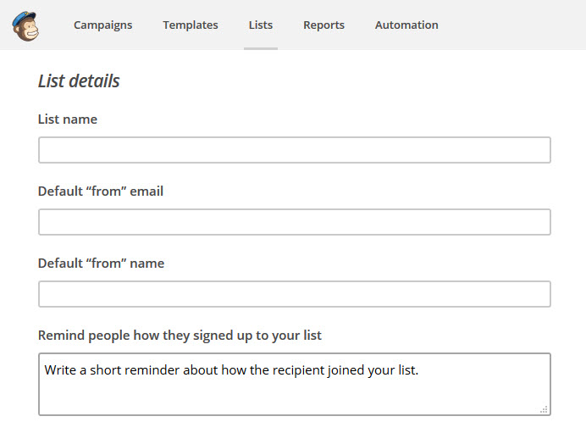Click the "Remind people how they signed up" label

point(180,336)
